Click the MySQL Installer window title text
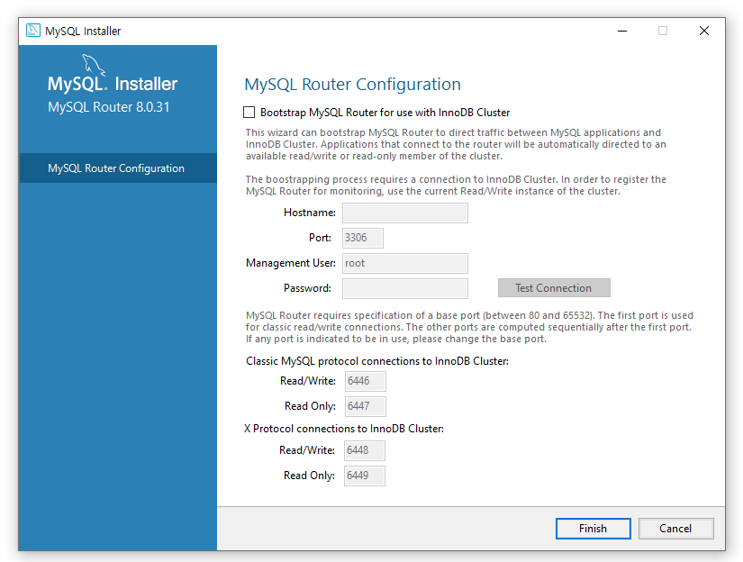743x562 pixels. tap(83, 32)
